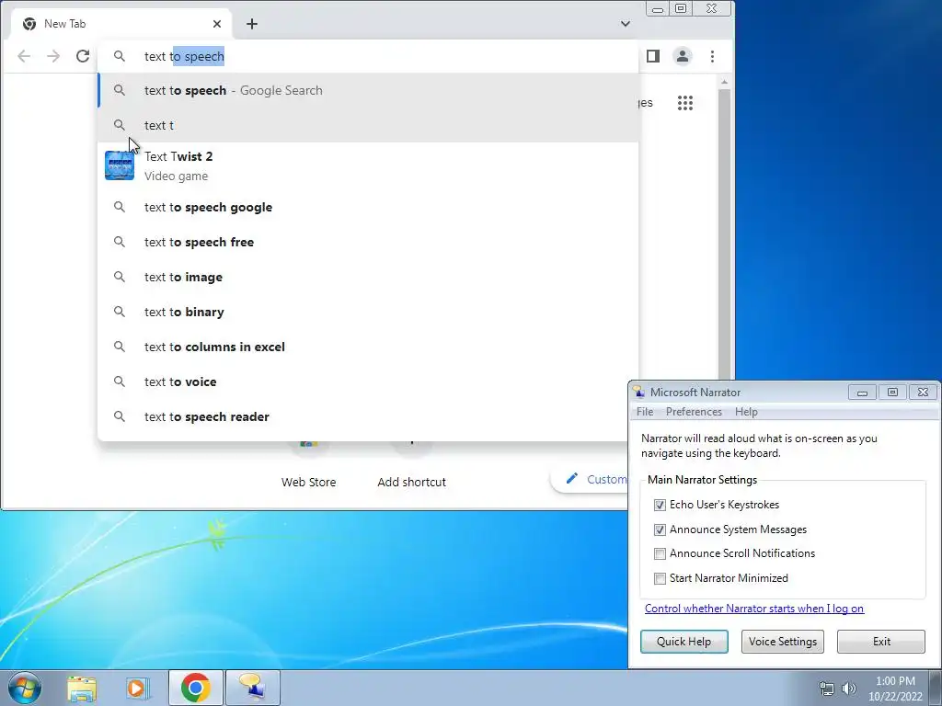Launch Windows Media Player from taskbar
The image size is (942, 706).
138,688
